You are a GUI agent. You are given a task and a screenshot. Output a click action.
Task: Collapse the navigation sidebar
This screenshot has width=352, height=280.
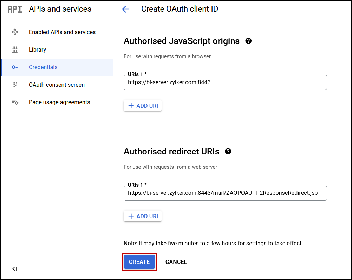click(x=14, y=269)
